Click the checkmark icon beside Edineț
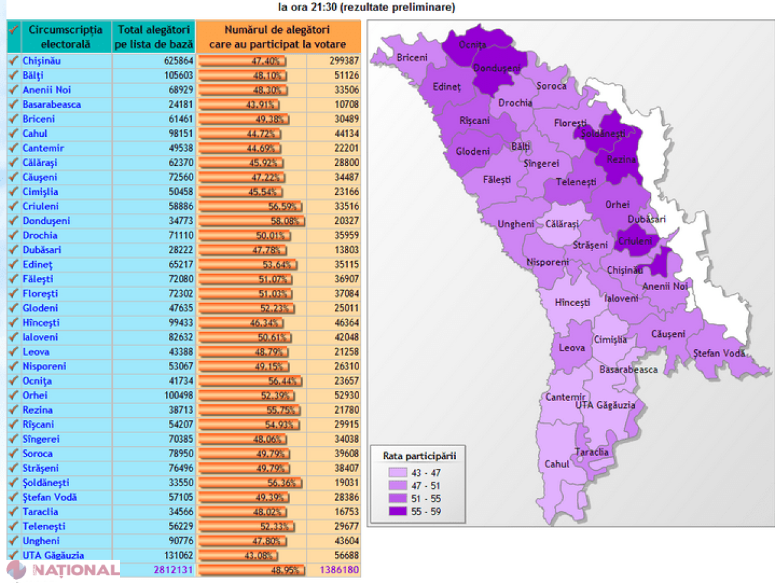 (x=14, y=265)
